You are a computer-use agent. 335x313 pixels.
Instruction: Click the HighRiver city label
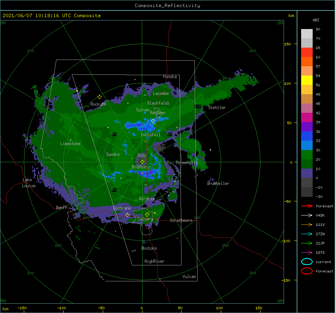pos(154,261)
